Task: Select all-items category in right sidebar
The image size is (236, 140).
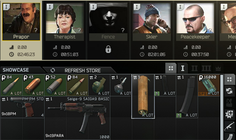Action: coord(229,79)
